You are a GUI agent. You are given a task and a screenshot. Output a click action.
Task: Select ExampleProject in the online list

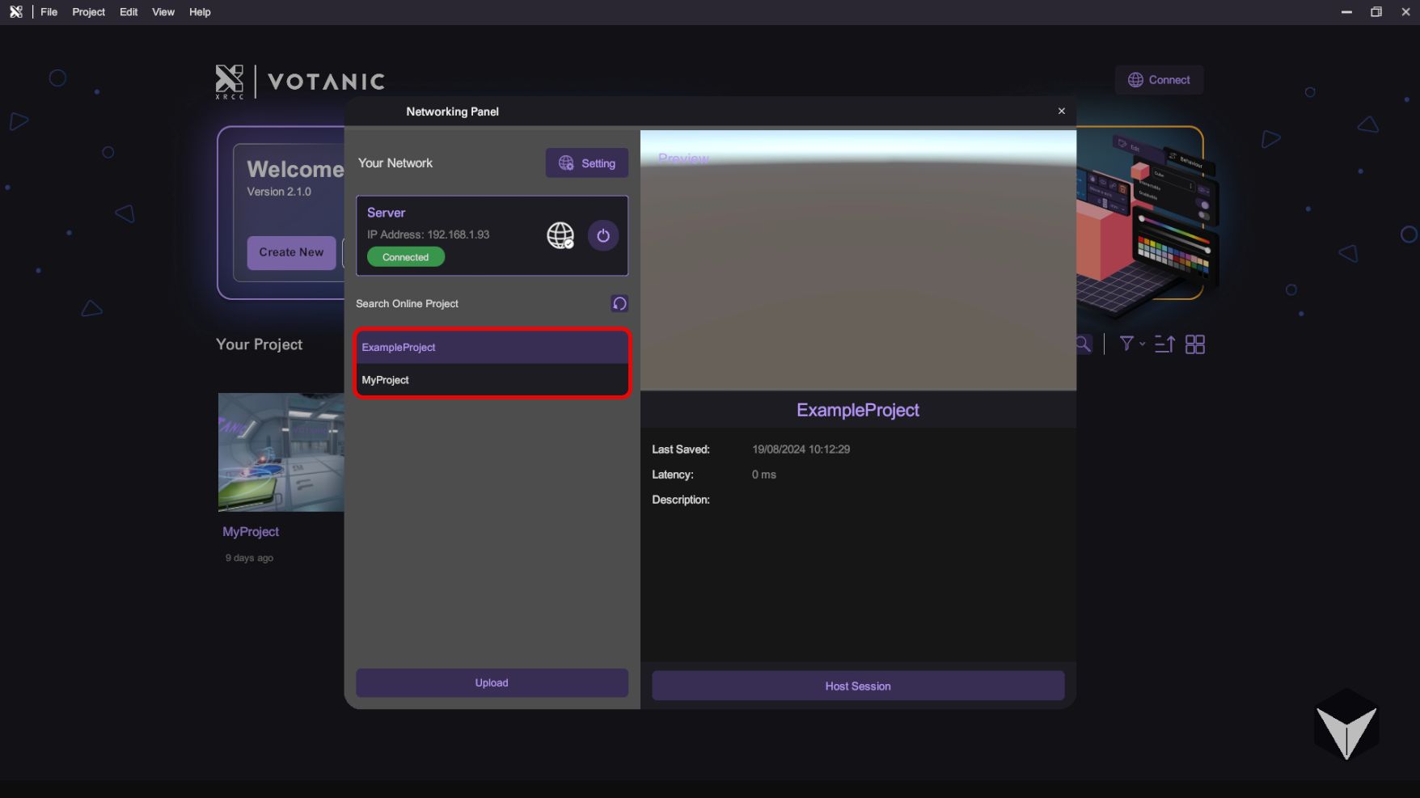point(492,348)
